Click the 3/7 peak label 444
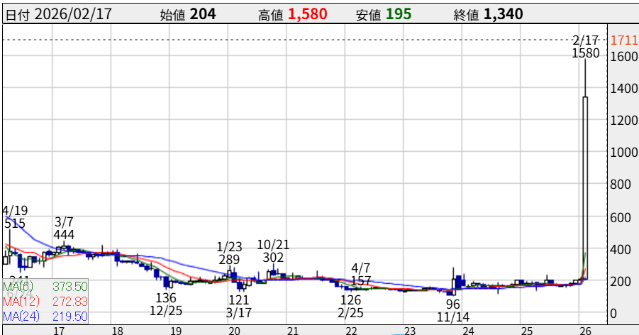 [64, 235]
